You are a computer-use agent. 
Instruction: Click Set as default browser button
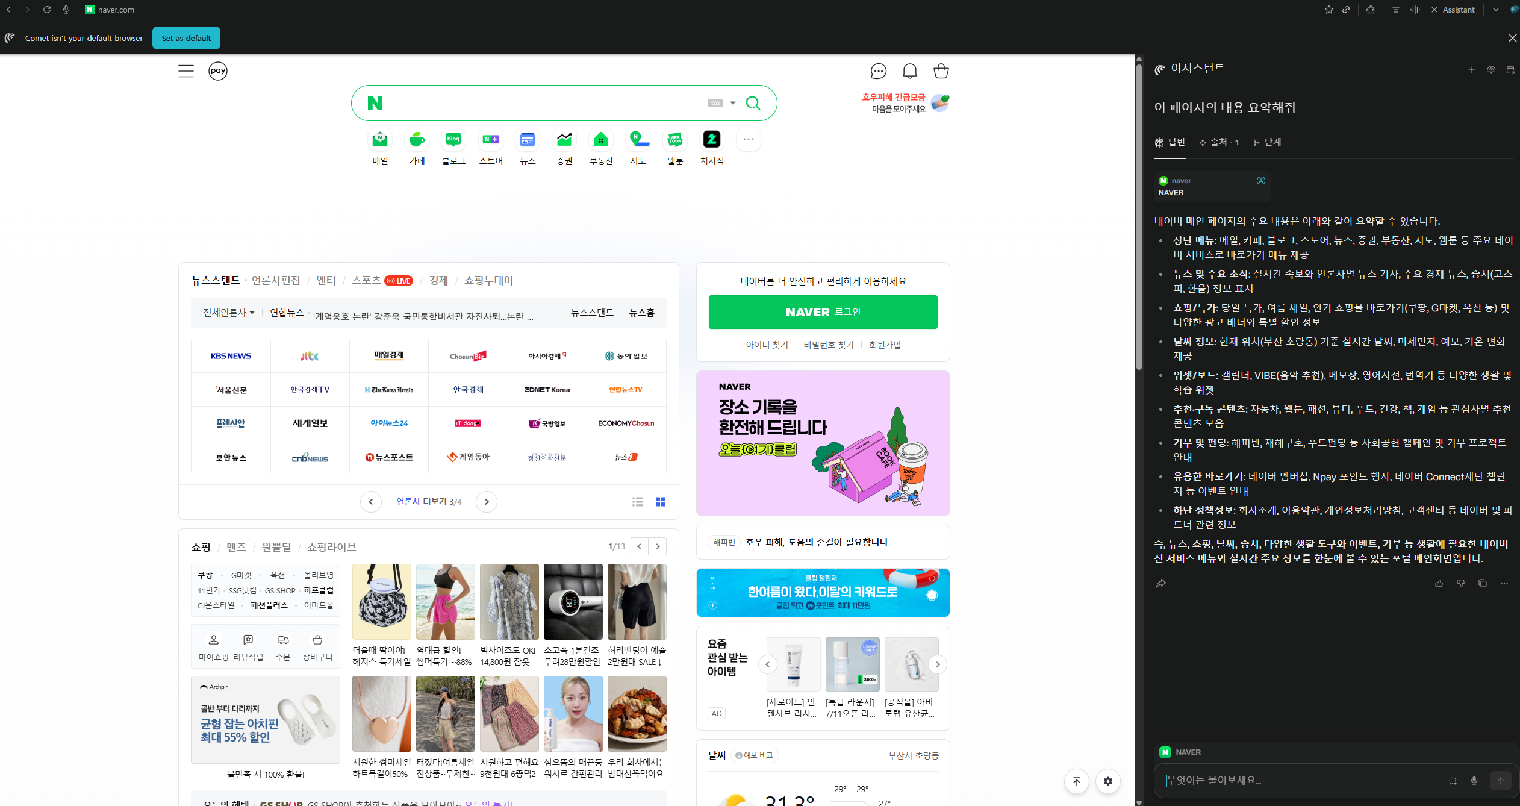click(186, 38)
